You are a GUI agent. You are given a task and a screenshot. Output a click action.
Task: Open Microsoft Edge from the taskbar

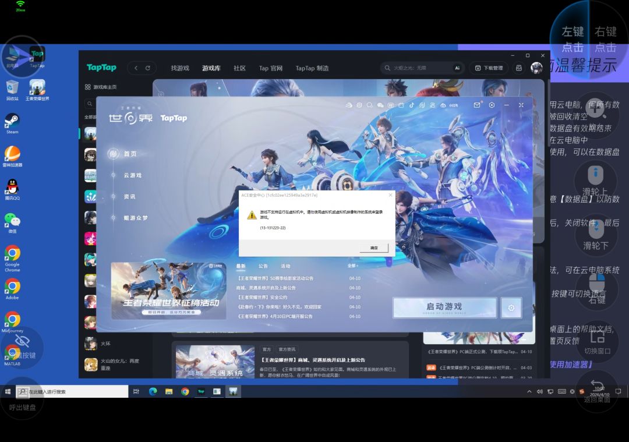coord(153,391)
